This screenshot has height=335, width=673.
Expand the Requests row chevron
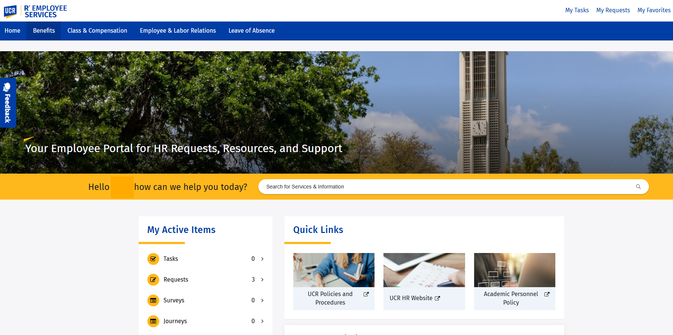coord(262,280)
